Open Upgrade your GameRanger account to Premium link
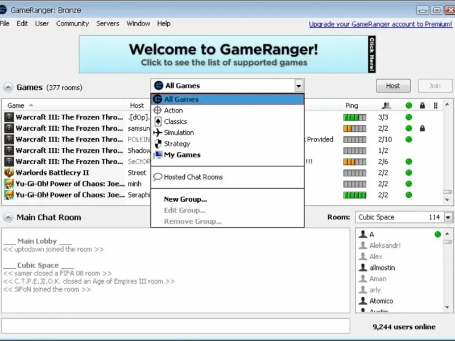 tap(380, 24)
